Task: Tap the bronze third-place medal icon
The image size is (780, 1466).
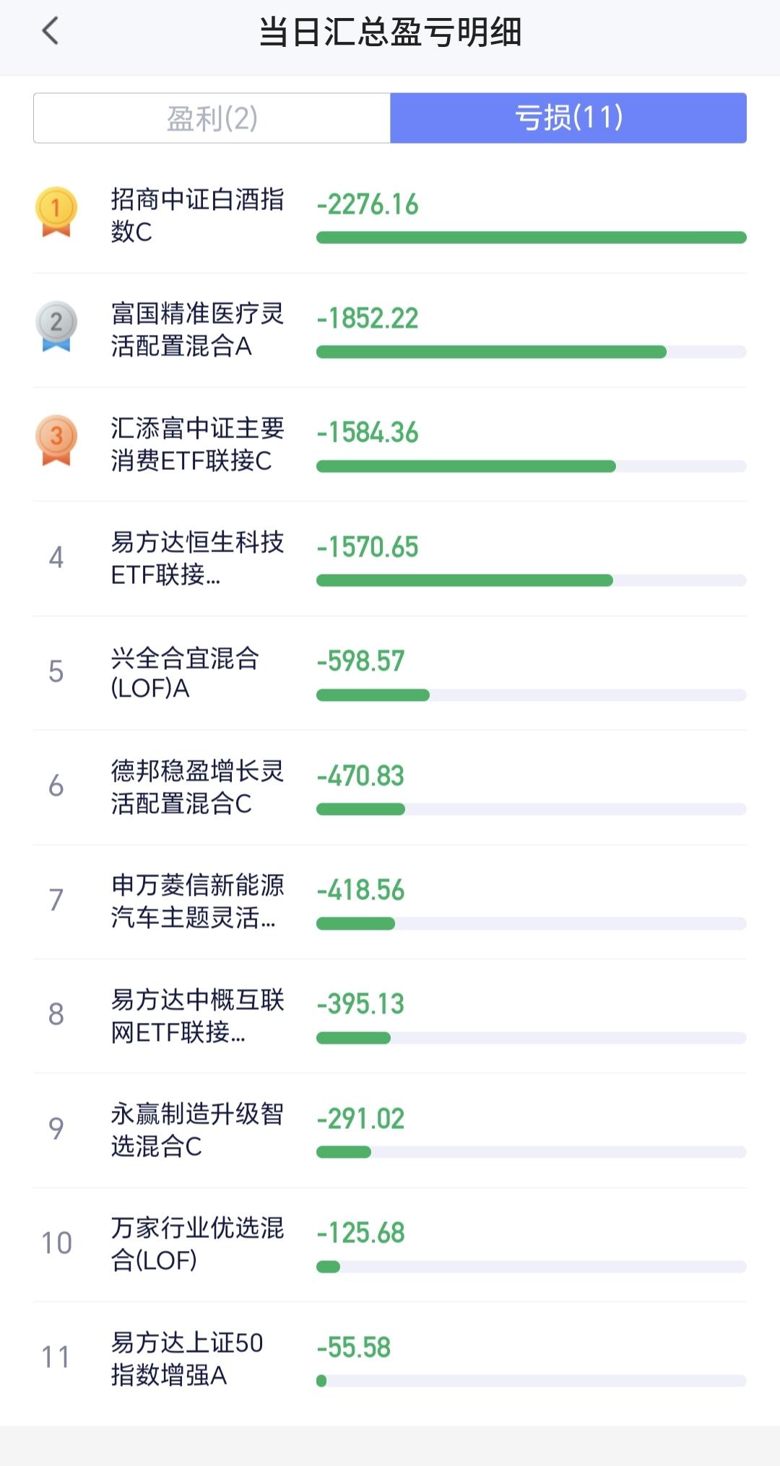Action: click(56, 440)
